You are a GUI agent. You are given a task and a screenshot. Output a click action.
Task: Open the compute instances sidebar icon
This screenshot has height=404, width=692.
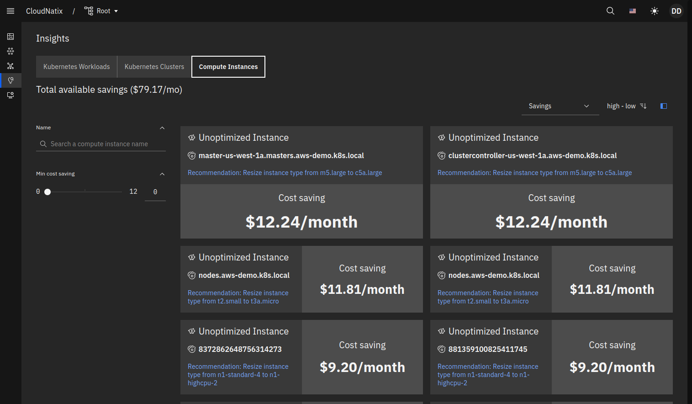pos(11,95)
